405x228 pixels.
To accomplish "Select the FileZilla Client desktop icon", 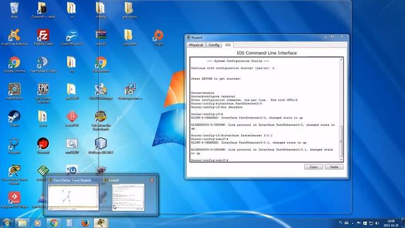I will tap(43, 37).
